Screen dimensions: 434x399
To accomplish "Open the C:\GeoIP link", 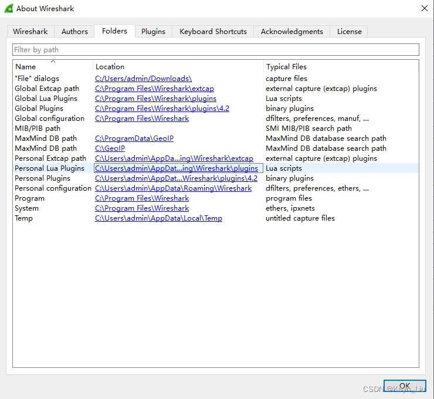I will [x=110, y=148].
